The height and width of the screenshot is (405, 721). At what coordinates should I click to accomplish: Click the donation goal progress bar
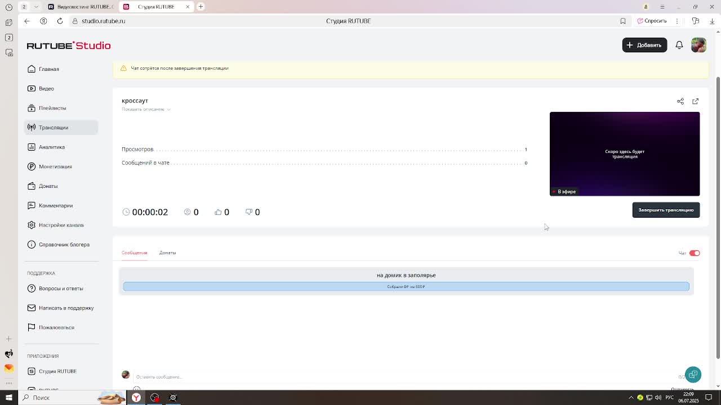pyautogui.click(x=406, y=286)
